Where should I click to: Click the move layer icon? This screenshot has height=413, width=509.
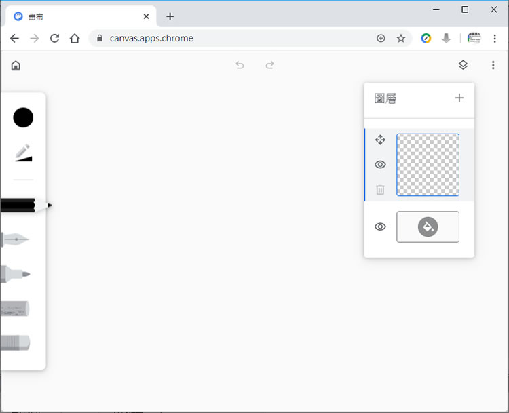[380, 140]
